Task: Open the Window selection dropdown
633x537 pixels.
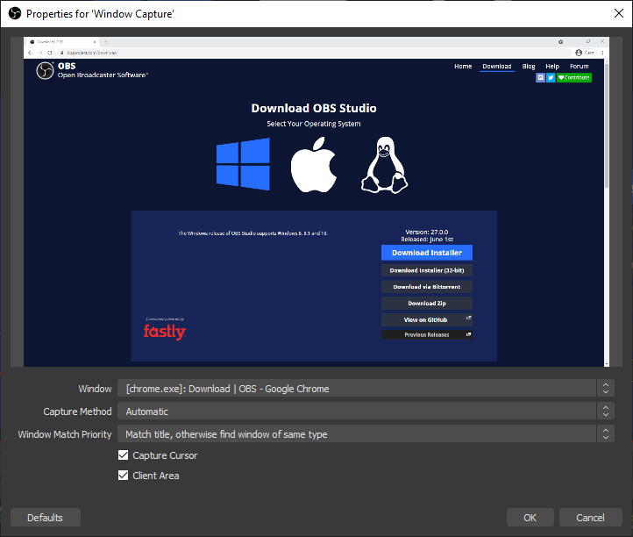Action: 366,389
